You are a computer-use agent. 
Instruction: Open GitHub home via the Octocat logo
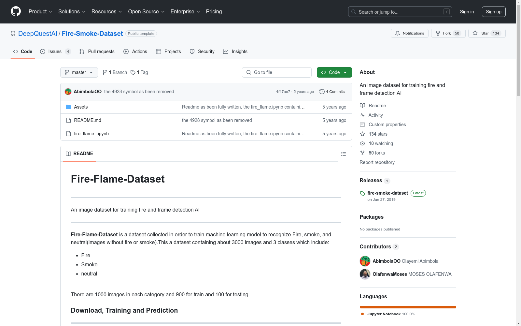[16, 11]
